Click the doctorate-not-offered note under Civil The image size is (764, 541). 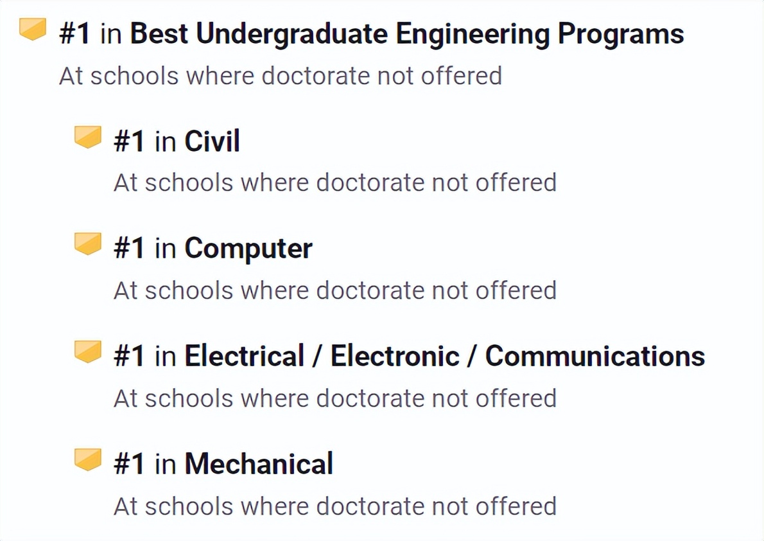(x=334, y=183)
